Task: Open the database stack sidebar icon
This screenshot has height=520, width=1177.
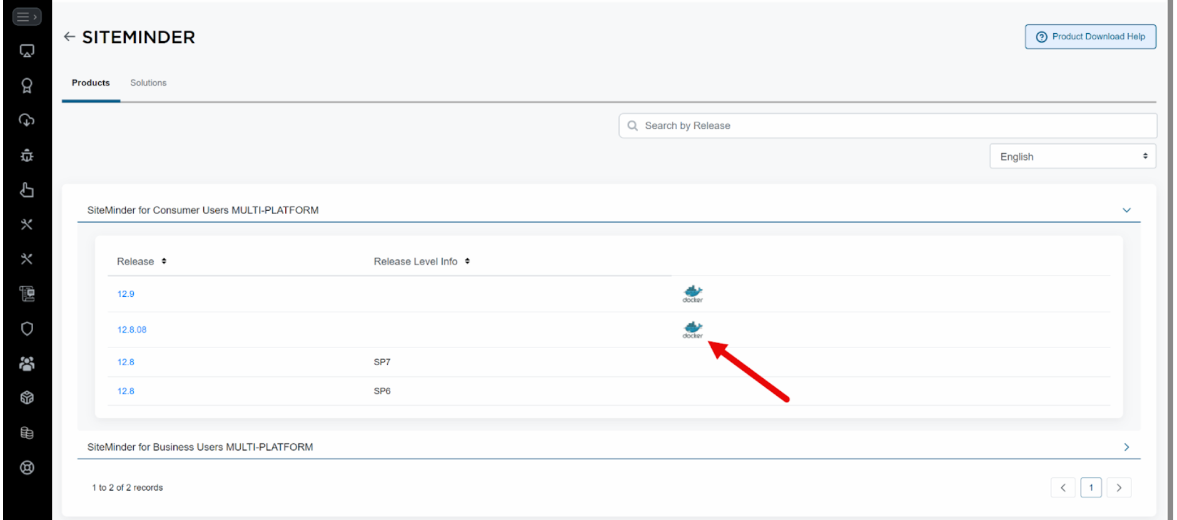Action: point(27,432)
